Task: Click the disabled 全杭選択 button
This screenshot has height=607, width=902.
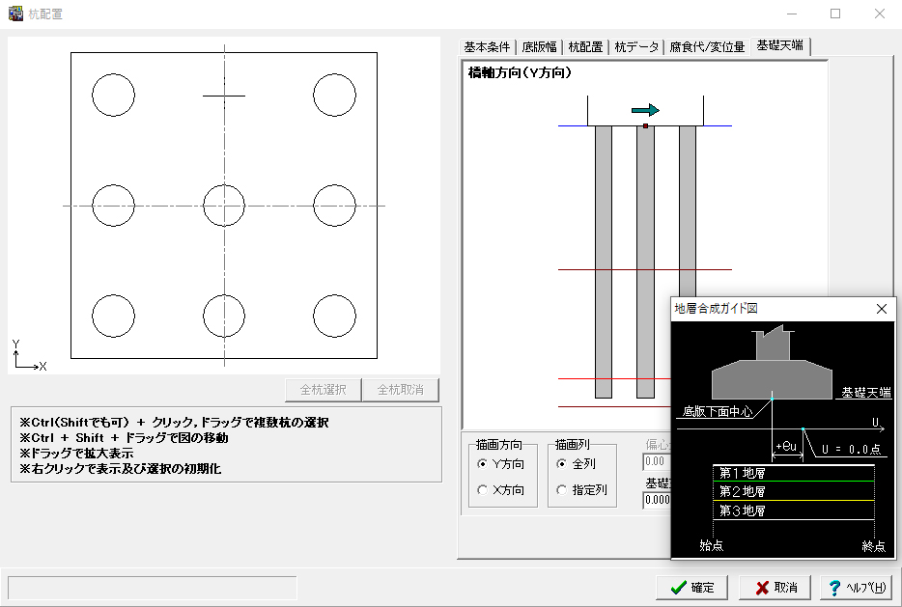Action: pyautogui.click(x=324, y=390)
